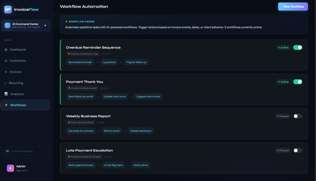Click the Log activity step

coord(109,62)
